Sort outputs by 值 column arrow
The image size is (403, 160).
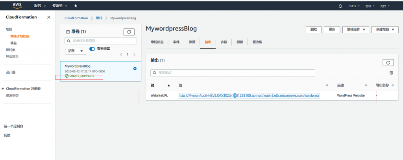327,86
